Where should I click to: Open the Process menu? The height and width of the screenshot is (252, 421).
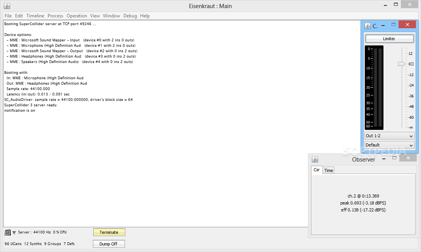pyautogui.click(x=55, y=16)
